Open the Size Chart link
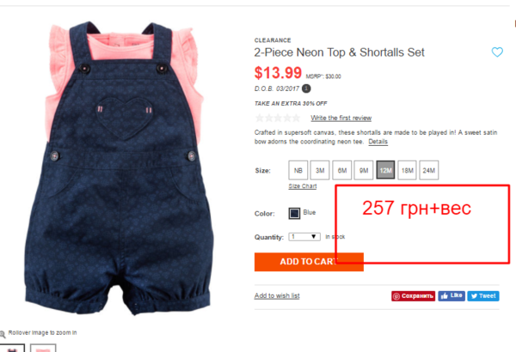Image resolution: width=516 pixels, height=352 pixels. (x=303, y=186)
